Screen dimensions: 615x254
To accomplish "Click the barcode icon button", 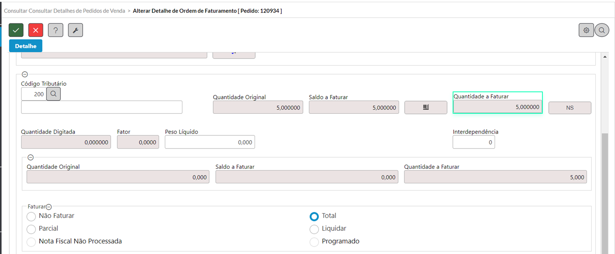I will point(426,108).
